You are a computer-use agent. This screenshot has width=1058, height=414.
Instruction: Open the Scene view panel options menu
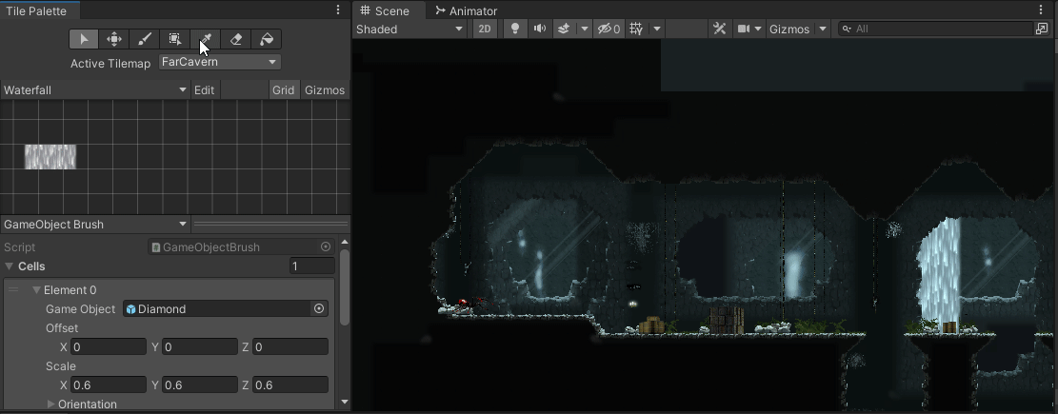pyautogui.click(x=1041, y=10)
